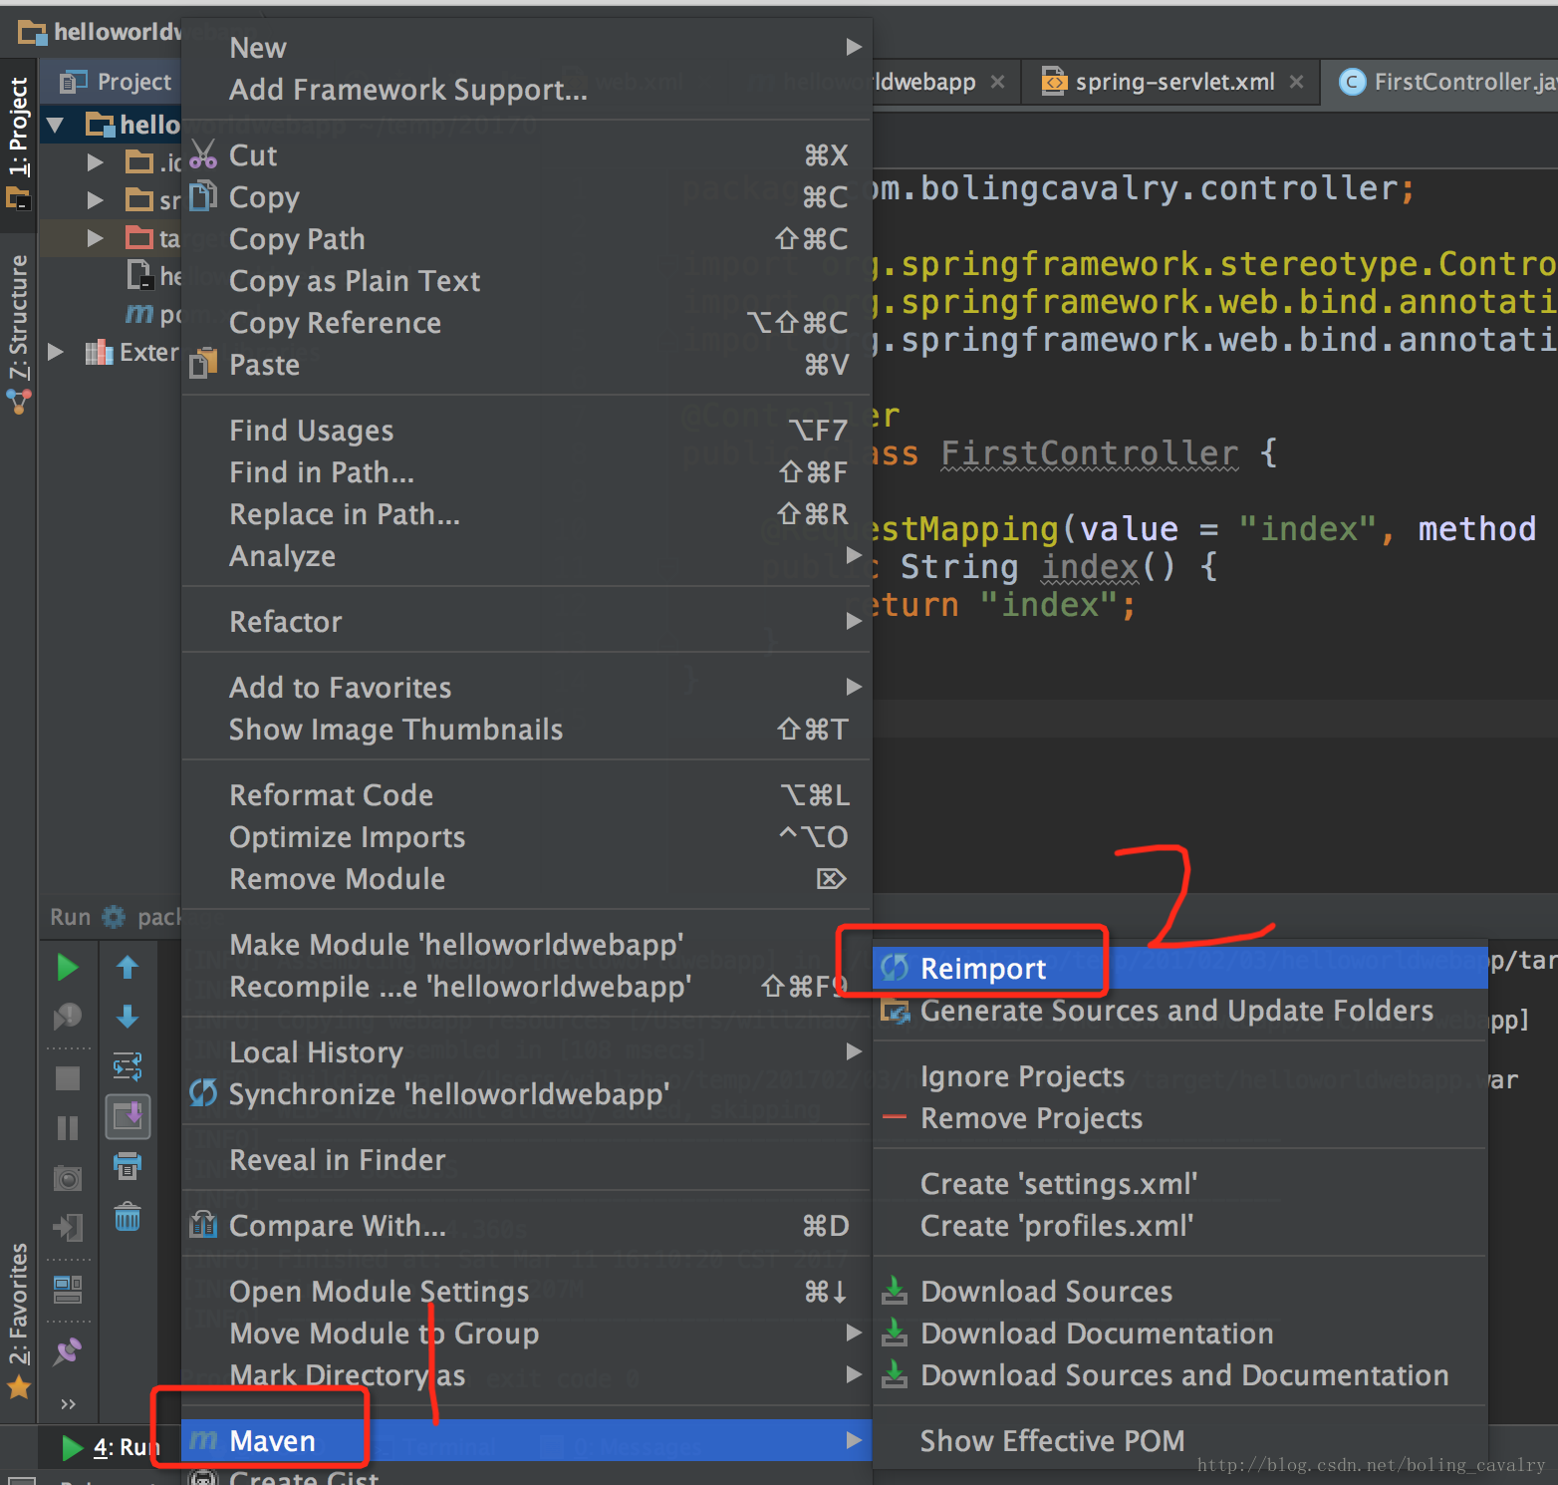This screenshot has width=1558, height=1485.
Task: Choose Compare With...
Action: click(x=526, y=1226)
